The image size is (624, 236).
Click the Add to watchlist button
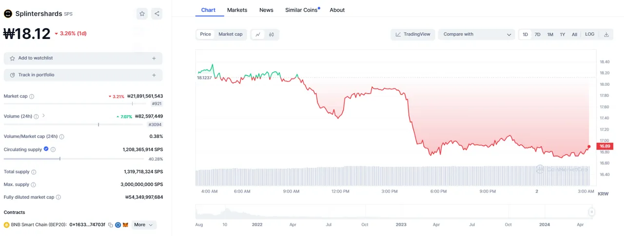[x=83, y=59]
